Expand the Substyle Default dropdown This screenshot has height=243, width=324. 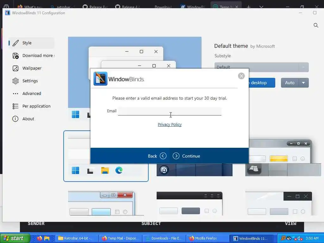(x=262, y=67)
